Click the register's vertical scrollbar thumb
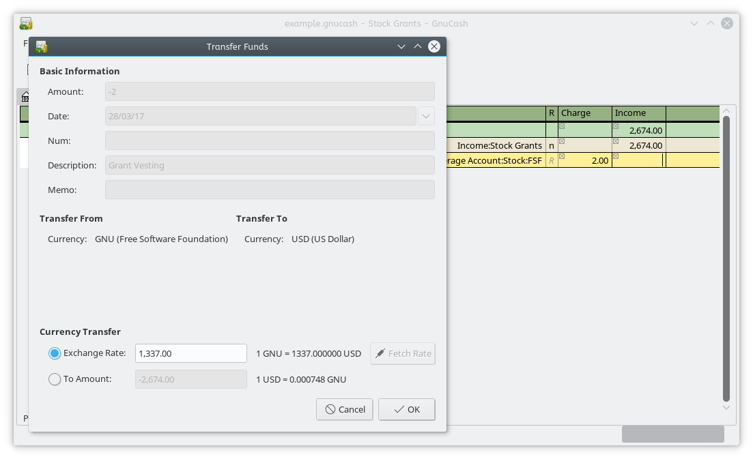Viewport: 753px width, 459px height. (726, 258)
